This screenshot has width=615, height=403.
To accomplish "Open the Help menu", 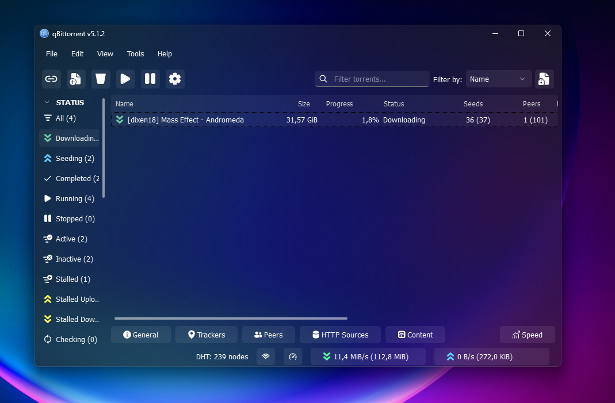I will [x=165, y=53].
